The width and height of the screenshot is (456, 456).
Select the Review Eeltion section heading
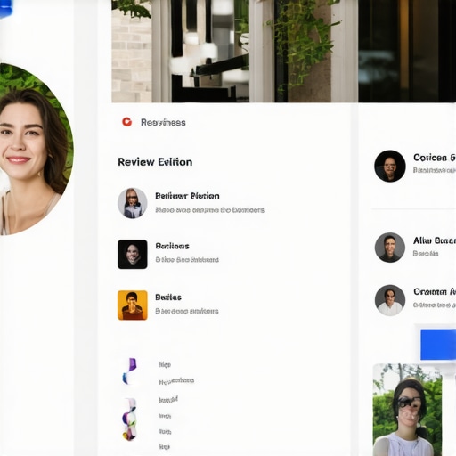(155, 162)
